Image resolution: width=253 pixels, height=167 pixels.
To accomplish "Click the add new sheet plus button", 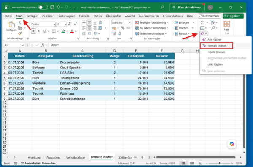I will (x=142, y=157).
